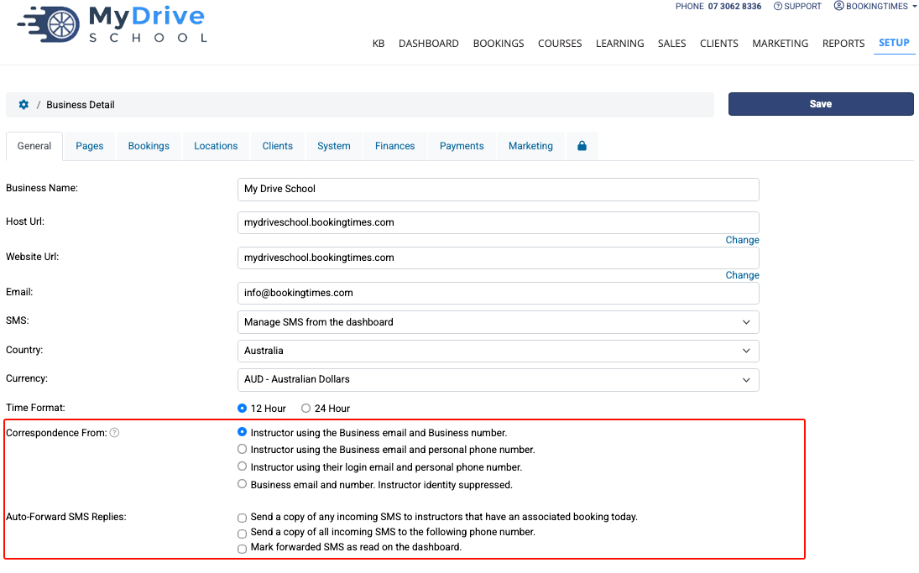Click the MyDrive School logo
Viewport: 919px width, 573px height.
tap(112, 24)
